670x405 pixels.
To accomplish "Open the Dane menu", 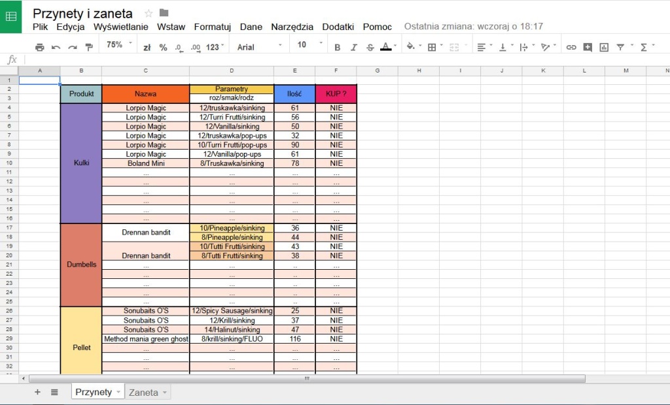I will [x=251, y=27].
